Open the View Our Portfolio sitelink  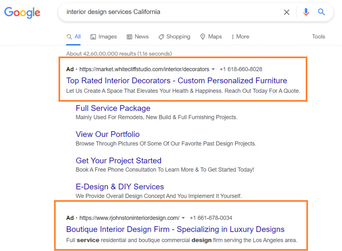click(x=108, y=134)
